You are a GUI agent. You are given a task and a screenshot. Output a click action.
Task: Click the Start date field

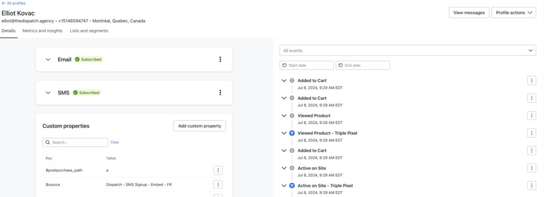pos(306,65)
